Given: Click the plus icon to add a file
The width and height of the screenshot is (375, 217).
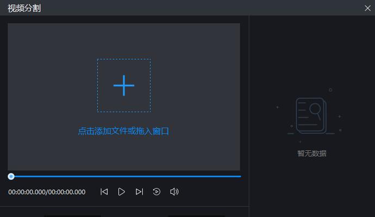Looking at the screenshot, I should tap(124, 86).
